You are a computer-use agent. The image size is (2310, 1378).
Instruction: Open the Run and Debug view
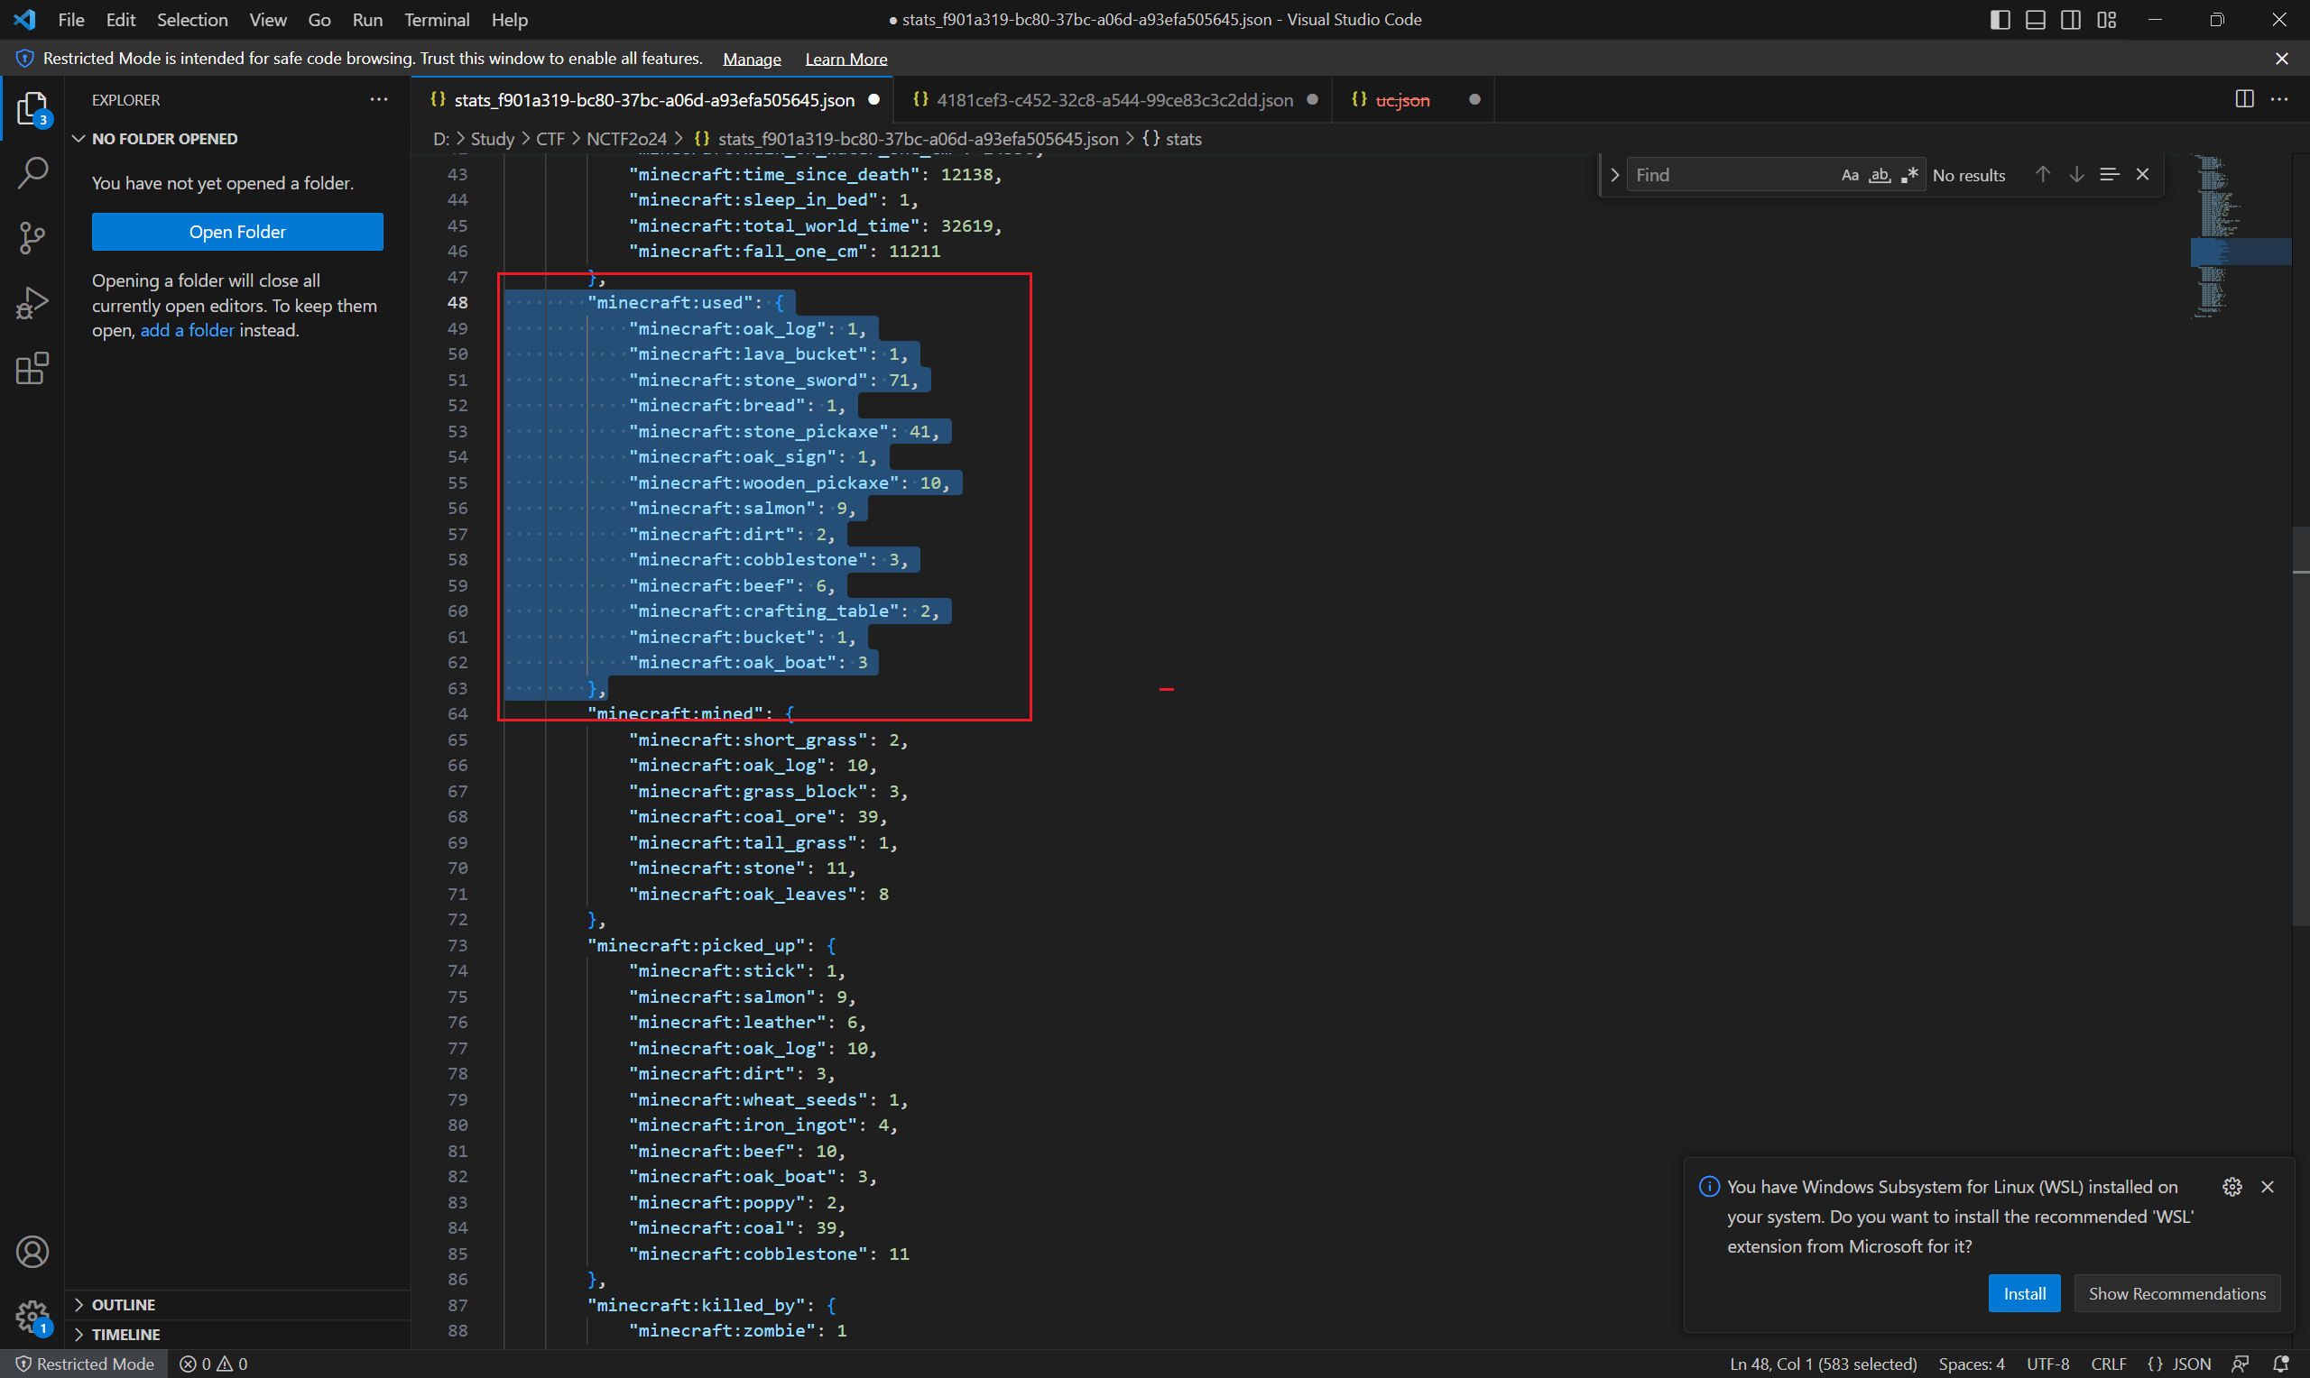tap(32, 304)
